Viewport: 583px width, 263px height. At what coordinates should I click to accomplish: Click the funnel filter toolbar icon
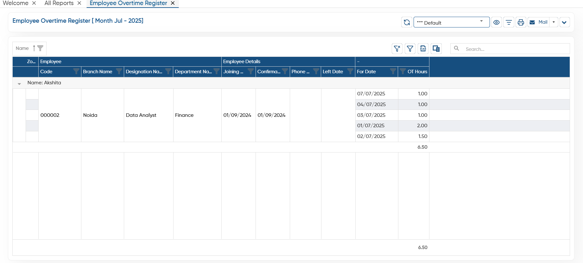[x=410, y=49]
